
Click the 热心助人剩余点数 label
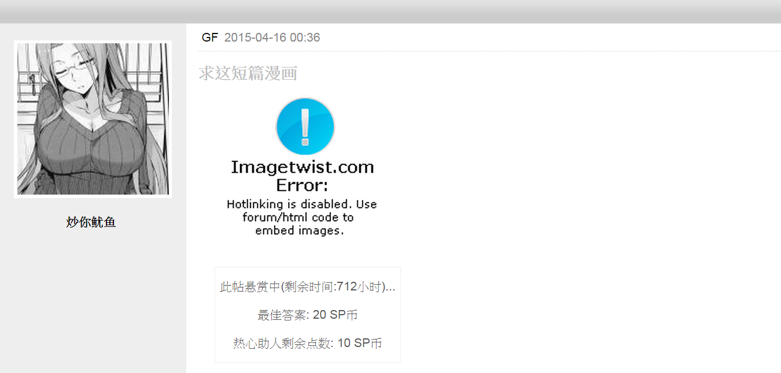(282, 344)
